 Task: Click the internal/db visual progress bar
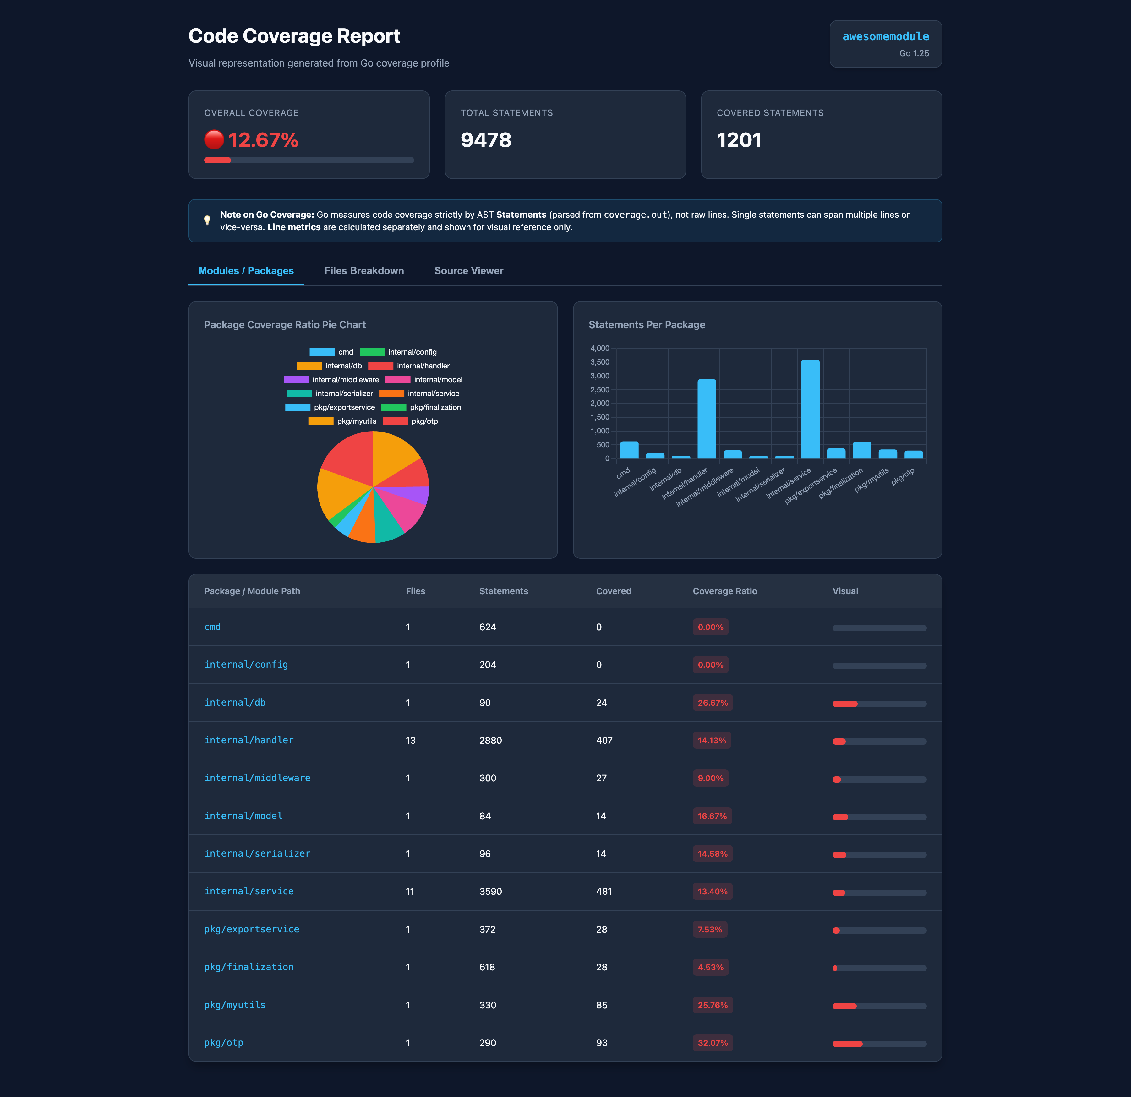coord(879,704)
